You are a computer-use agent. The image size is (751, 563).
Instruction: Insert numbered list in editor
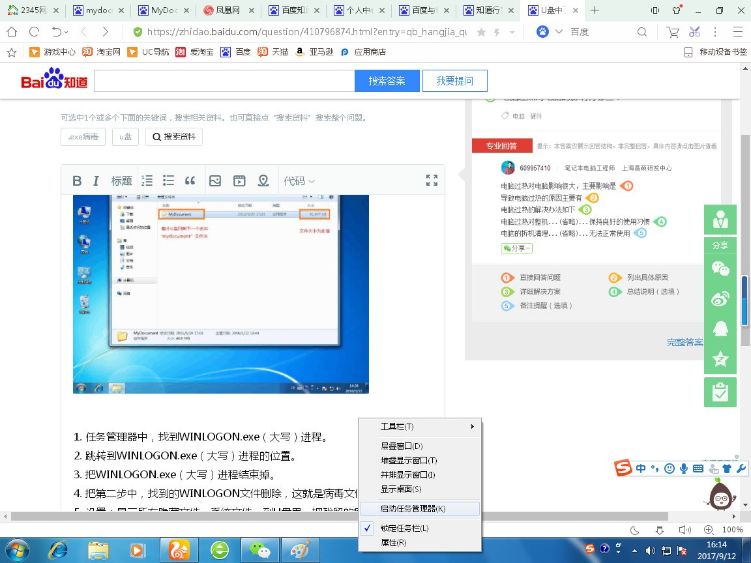[x=147, y=180]
